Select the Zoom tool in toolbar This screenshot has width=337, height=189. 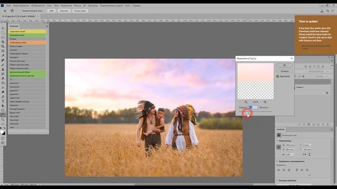(3, 120)
